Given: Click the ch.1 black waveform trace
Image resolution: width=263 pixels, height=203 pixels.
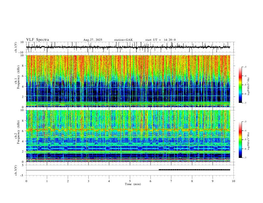Looking at the screenshot, I should [x=128, y=47].
